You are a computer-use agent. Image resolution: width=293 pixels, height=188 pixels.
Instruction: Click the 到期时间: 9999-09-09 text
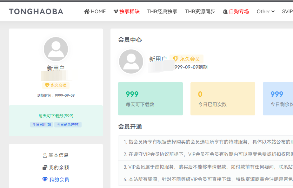pyautogui.click(x=56, y=95)
